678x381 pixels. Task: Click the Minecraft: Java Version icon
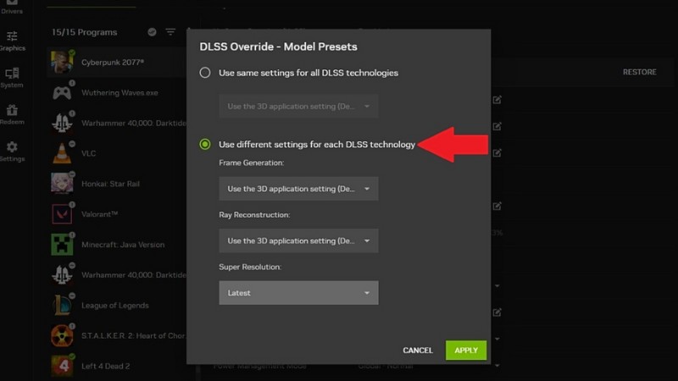[x=62, y=245]
